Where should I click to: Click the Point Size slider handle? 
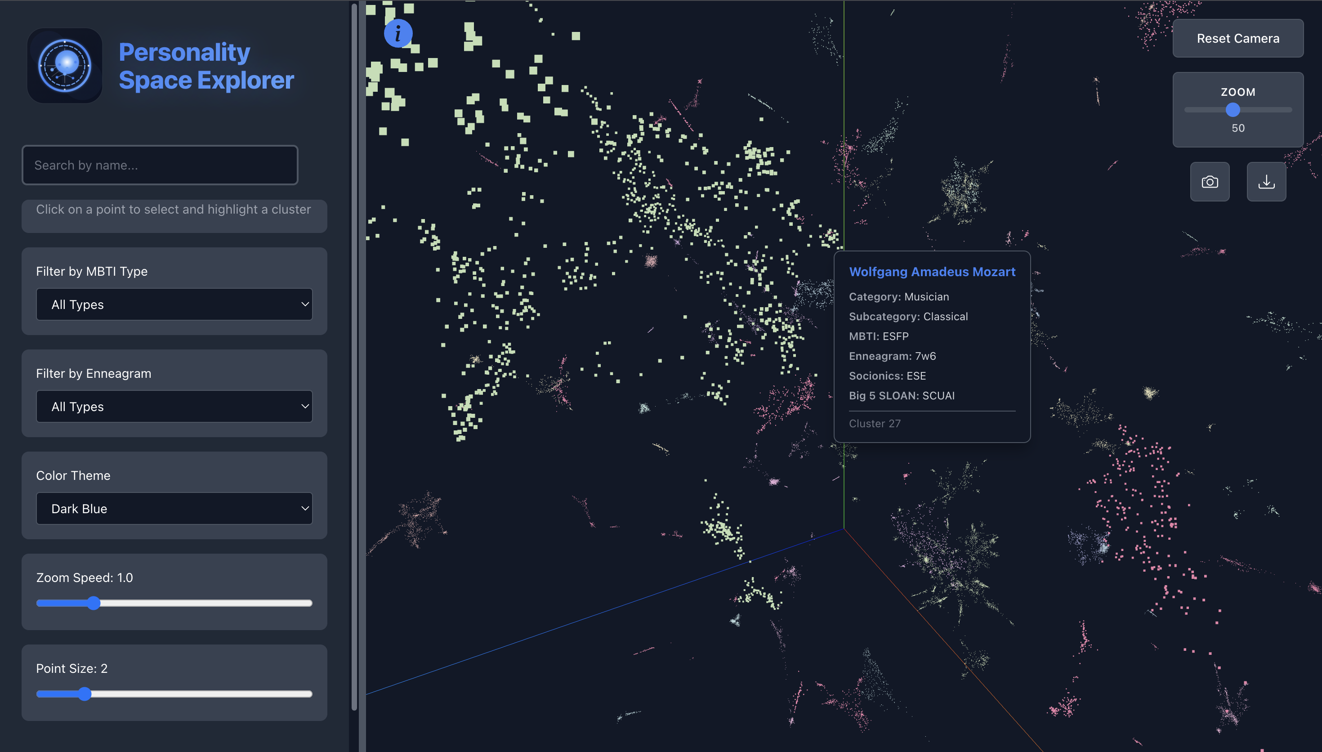click(x=85, y=694)
